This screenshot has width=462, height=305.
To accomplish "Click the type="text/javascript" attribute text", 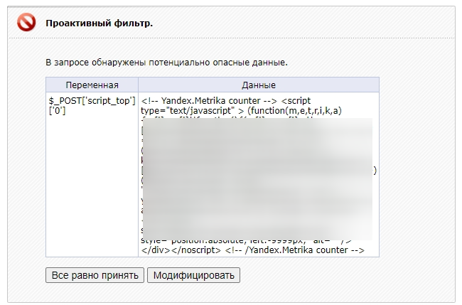I will [190, 112].
